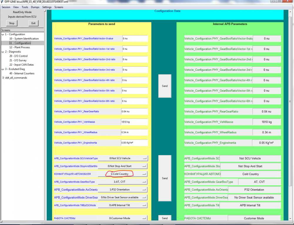This screenshot has width=294, height=225.
Task: Select the 22 - Input CAN Datas screen
Action: tap(21, 65)
